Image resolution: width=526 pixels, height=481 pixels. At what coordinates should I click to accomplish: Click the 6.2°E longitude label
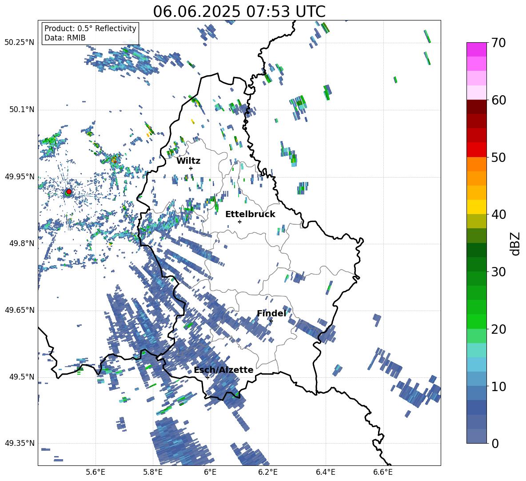click(268, 472)
